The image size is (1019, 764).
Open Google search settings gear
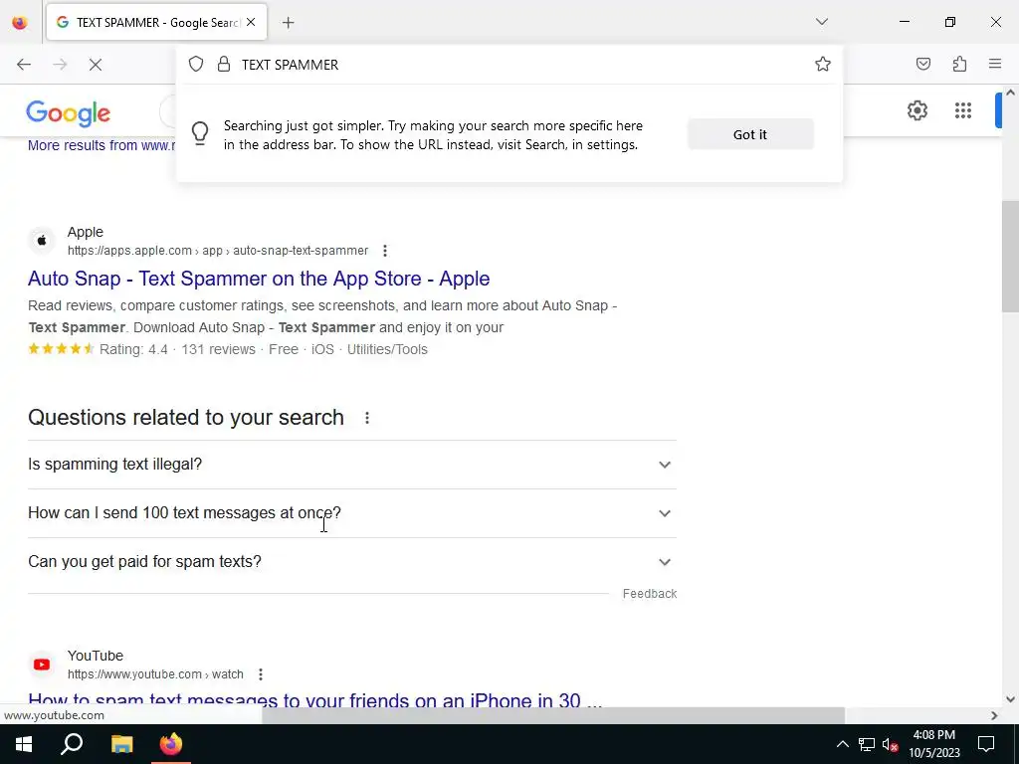(917, 110)
